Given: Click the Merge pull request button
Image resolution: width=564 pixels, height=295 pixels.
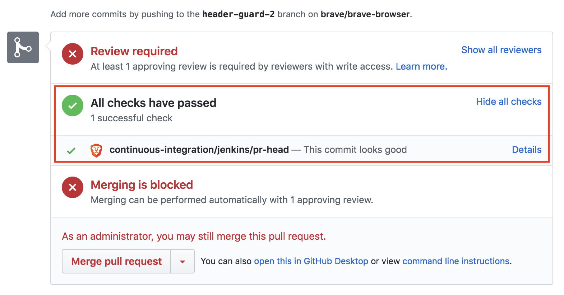Looking at the screenshot, I should point(116,261).
